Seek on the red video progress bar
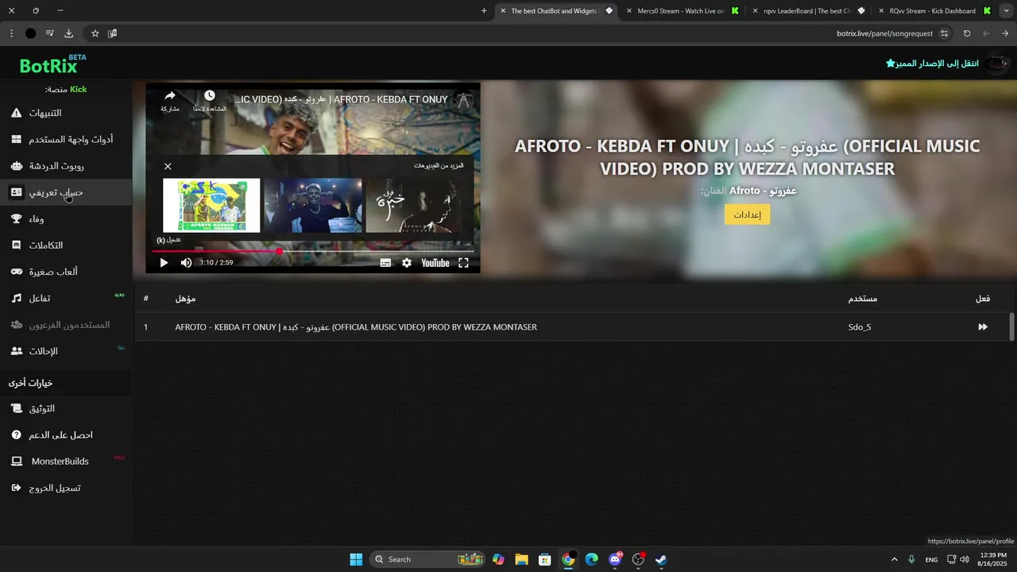Image resolution: width=1017 pixels, height=572 pixels. [313, 251]
